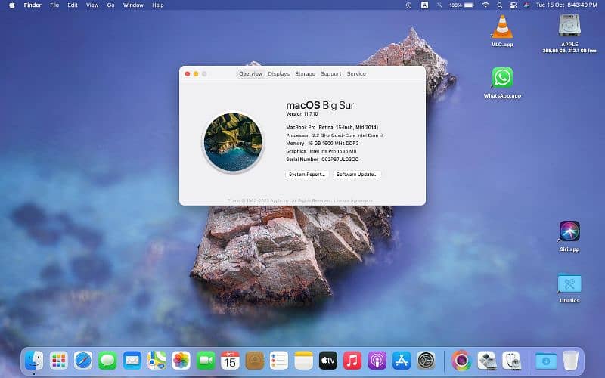Switch to the Storage tab
This screenshot has width=605, height=378.
[305, 74]
